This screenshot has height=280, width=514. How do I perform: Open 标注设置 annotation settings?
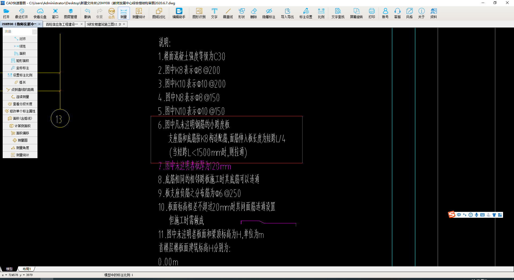[306, 13]
